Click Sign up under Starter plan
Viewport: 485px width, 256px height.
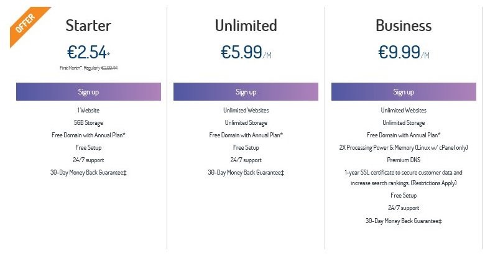coord(88,91)
